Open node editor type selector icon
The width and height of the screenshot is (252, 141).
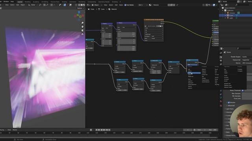coord(88,5)
